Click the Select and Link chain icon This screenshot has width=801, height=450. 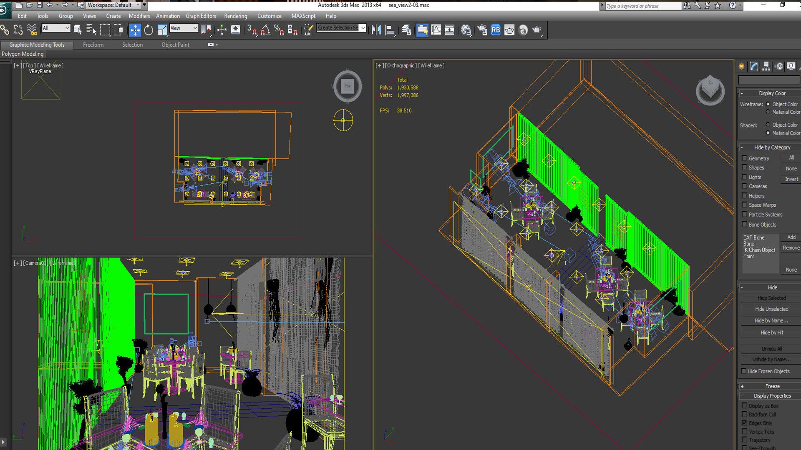5,30
